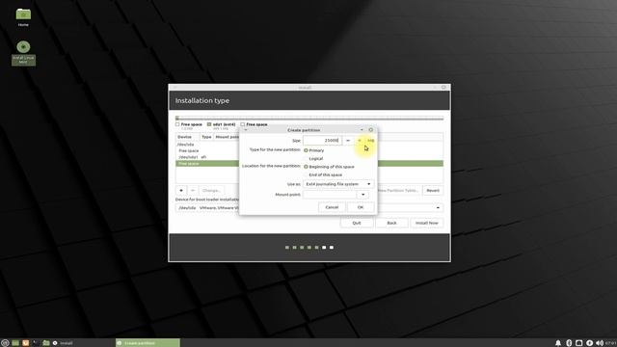Image resolution: width=617 pixels, height=347 pixels.
Task: Expand the Mount point dropdown arrow
Action: point(362,195)
